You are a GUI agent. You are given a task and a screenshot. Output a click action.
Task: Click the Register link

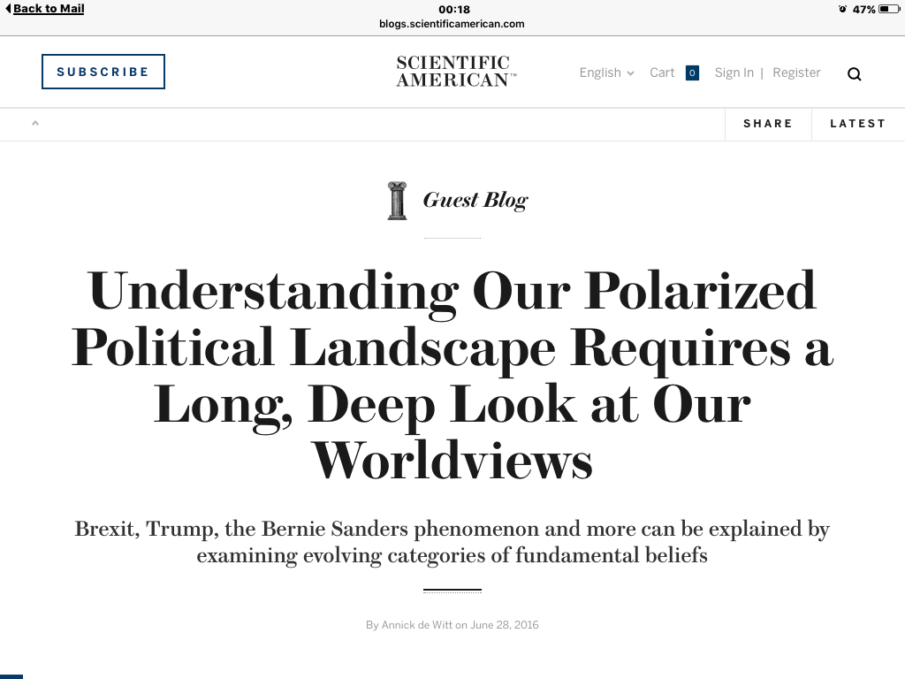(x=796, y=72)
